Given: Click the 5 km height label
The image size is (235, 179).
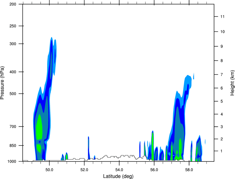Looking at the screenshot, I should click(222, 101).
